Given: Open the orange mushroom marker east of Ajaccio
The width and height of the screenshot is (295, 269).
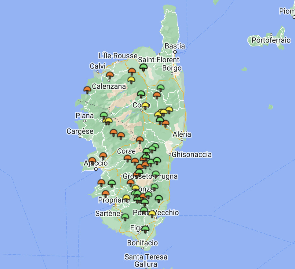Looking at the screenshot, I should [103, 156].
